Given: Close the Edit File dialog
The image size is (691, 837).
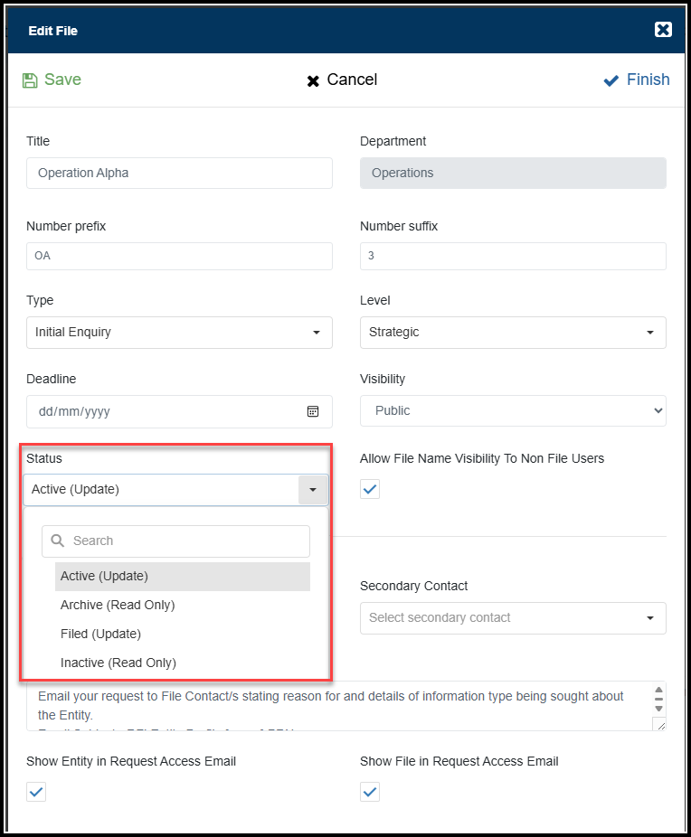Looking at the screenshot, I should (x=663, y=30).
